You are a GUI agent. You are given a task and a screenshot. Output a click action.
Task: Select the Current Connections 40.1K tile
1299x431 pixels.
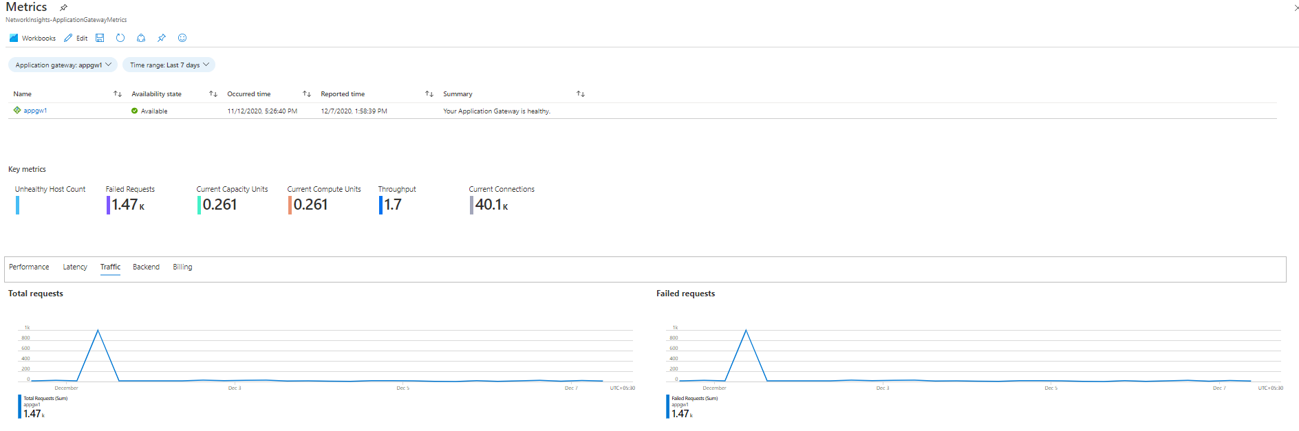502,199
